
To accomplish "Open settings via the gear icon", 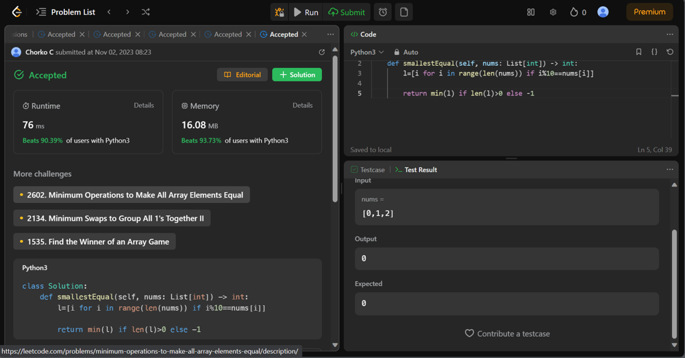I will [x=553, y=12].
